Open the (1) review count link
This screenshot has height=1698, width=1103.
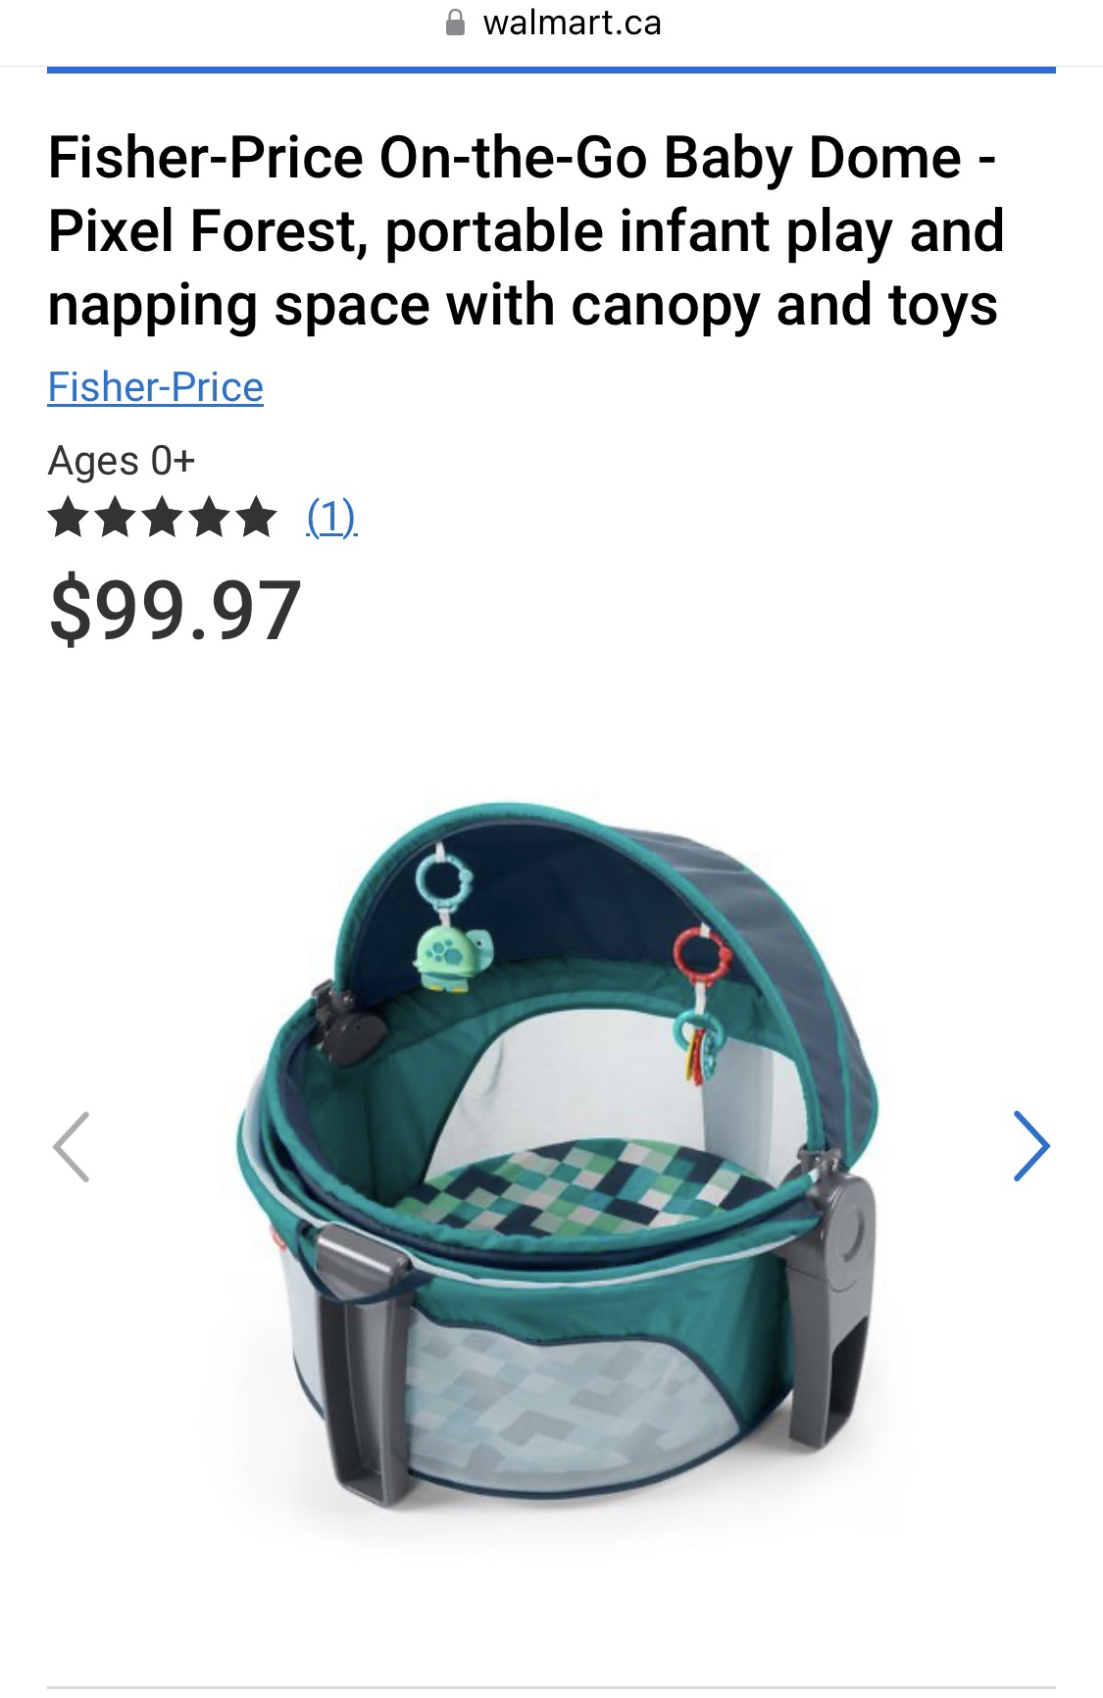click(331, 516)
